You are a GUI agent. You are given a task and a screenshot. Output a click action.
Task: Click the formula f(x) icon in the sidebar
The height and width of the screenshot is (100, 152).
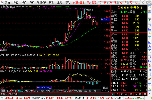[149, 46]
